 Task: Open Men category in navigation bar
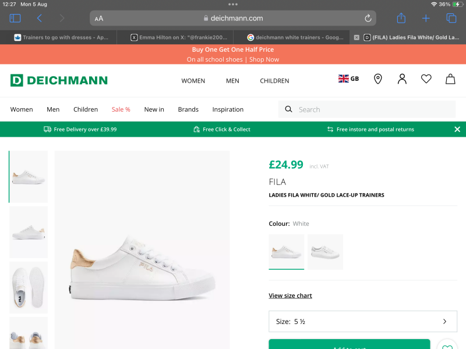pyautogui.click(x=53, y=109)
